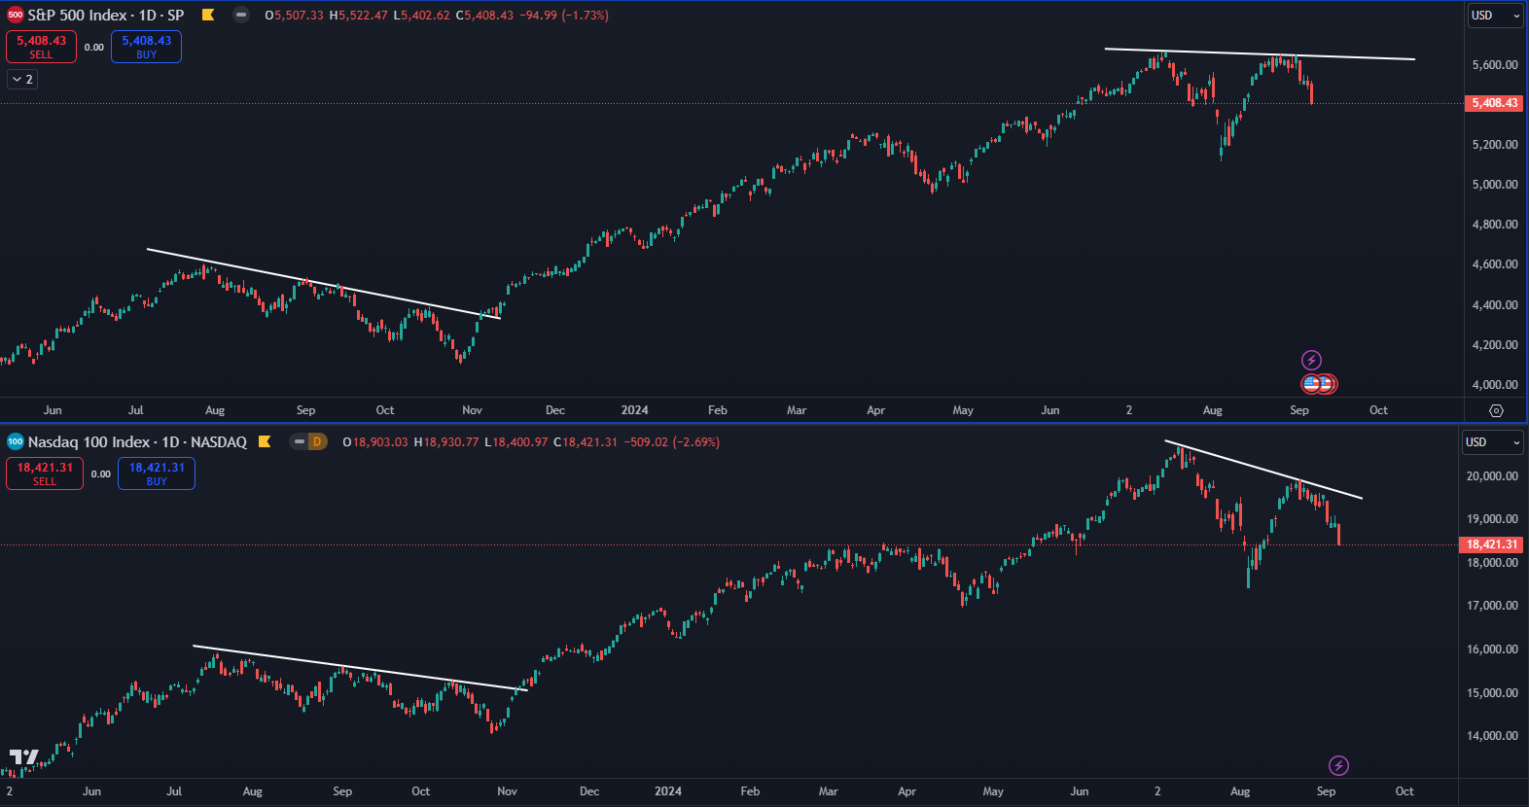Click the Nasdaq high value H18,930.77
1529x807 pixels.
446,441
